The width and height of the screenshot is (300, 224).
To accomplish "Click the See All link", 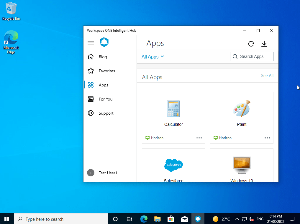I will click(x=267, y=76).
